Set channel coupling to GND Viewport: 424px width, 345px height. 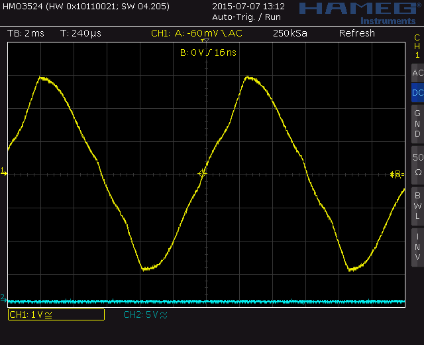click(x=417, y=123)
